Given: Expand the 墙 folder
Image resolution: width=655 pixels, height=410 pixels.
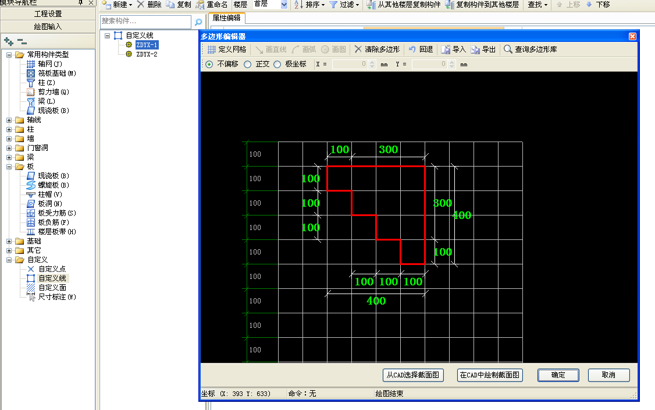Looking at the screenshot, I should click(x=9, y=139).
